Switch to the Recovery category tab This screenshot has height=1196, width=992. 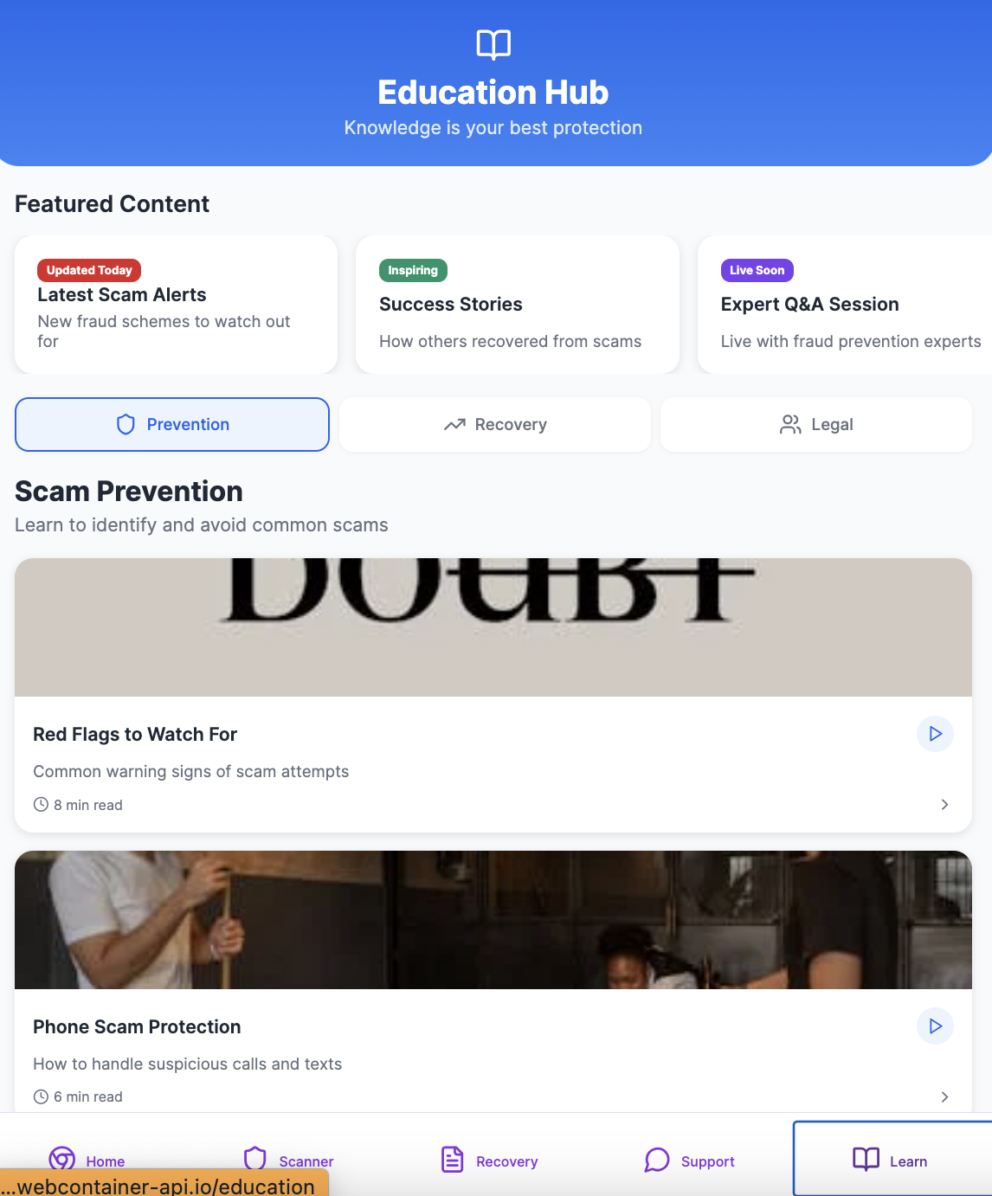coord(495,425)
